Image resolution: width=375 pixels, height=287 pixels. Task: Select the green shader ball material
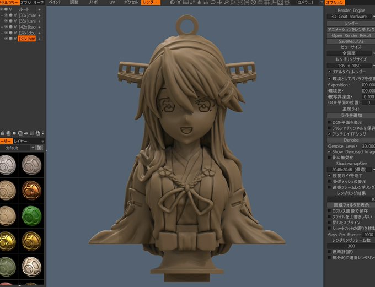click(31, 216)
